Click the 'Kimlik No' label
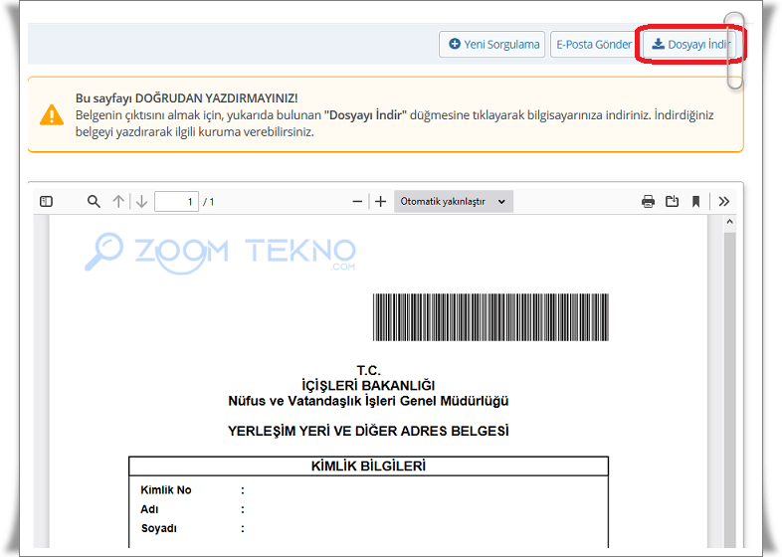 point(166,490)
